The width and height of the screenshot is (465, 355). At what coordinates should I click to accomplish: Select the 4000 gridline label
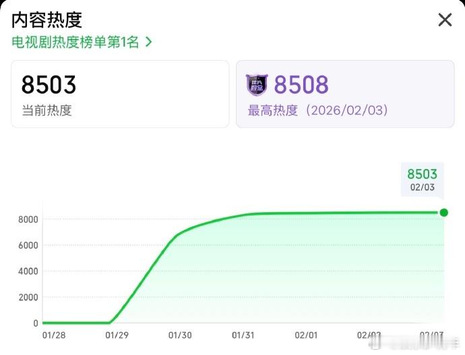[x=28, y=271]
